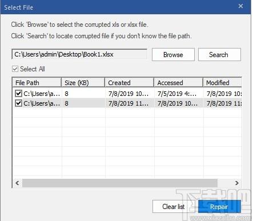The height and width of the screenshot is (221, 253).
Task: Click the left scroll arrow
Action: click(18, 183)
